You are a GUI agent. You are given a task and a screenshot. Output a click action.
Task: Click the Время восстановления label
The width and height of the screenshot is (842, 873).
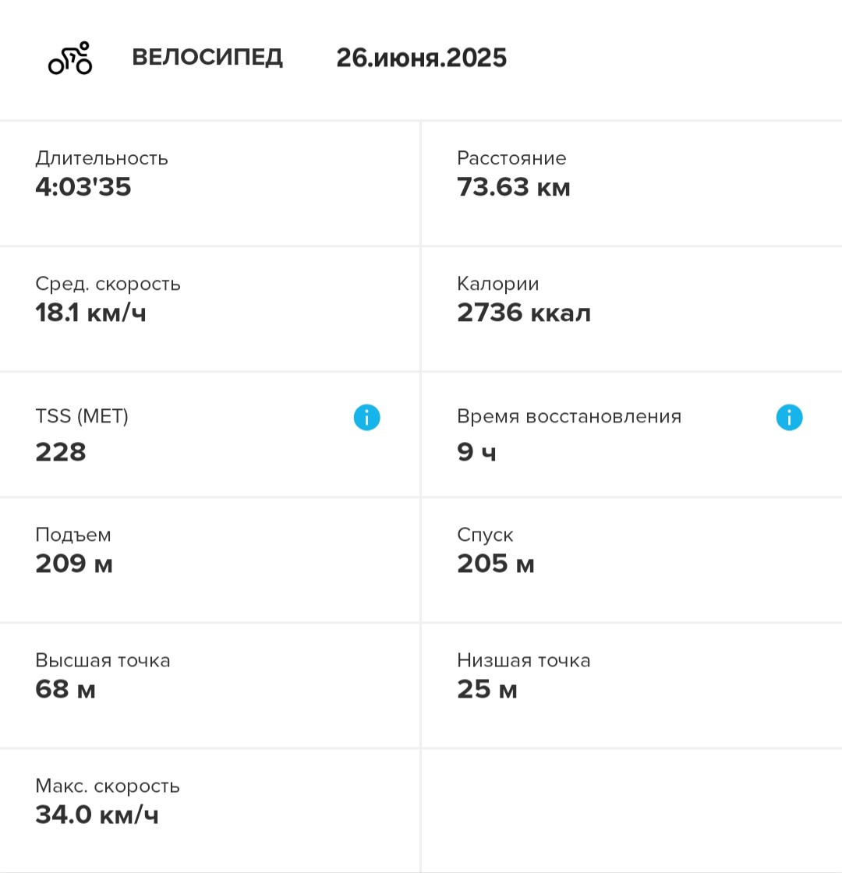click(569, 416)
